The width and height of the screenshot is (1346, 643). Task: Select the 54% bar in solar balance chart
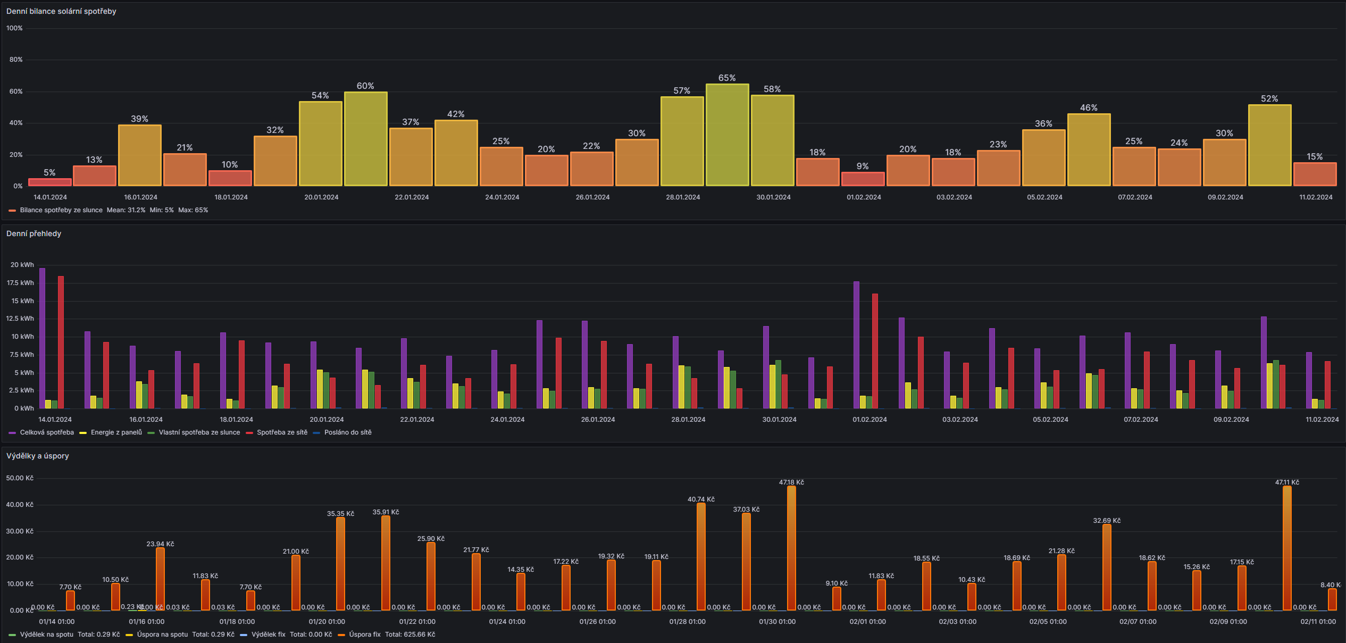click(x=320, y=144)
